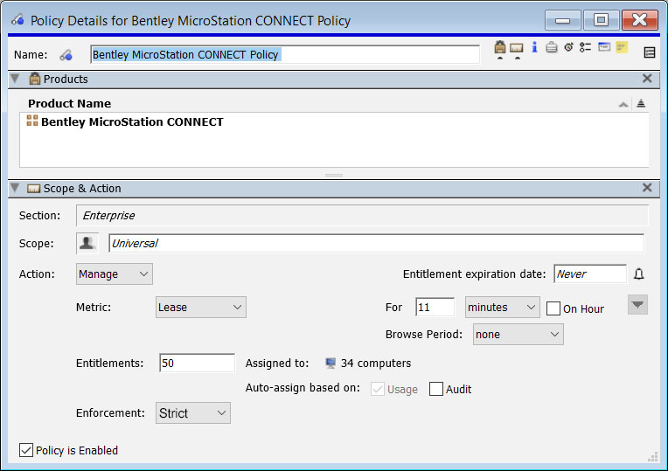Click the small window-shaped toolbar icon
Viewport: 668px width, 471px height.
click(x=603, y=47)
